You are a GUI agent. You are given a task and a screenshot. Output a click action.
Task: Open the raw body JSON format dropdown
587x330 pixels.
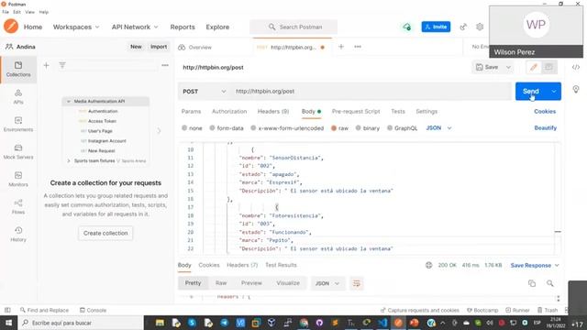(x=438, y=128)
